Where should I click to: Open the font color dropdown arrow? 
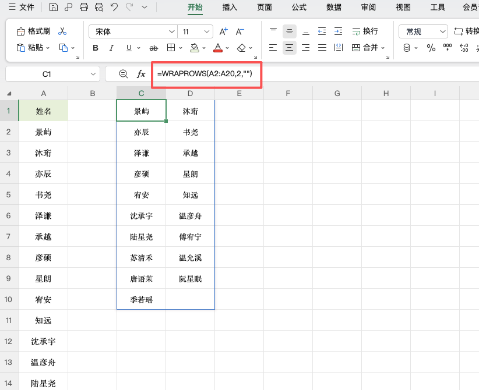coord(227,48)
